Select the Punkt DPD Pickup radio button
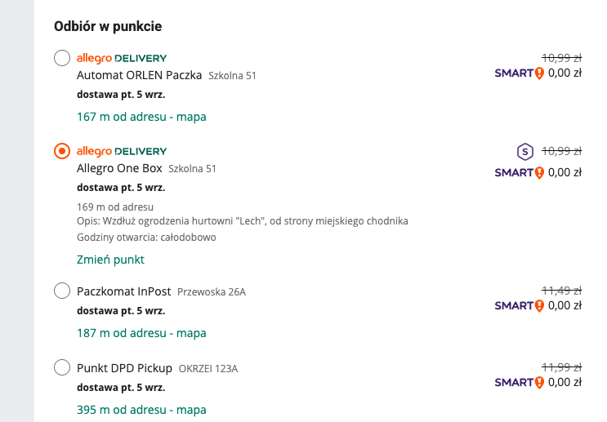The image size is (607, 422). (61, 367)
